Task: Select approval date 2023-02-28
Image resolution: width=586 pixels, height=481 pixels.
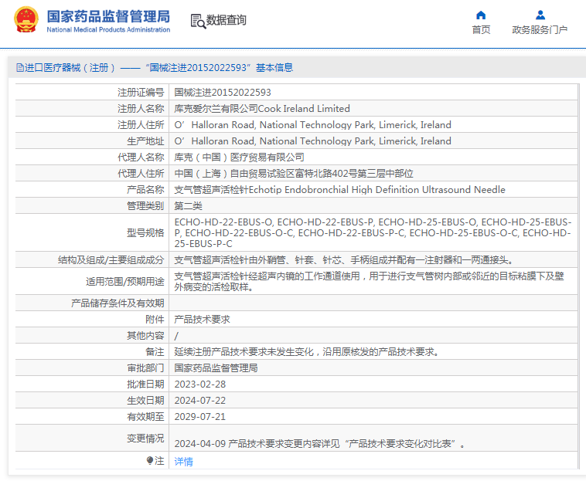Action: (x=200, y=384)
